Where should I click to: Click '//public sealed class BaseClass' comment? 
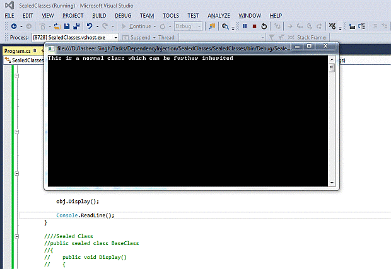point(91,243)
